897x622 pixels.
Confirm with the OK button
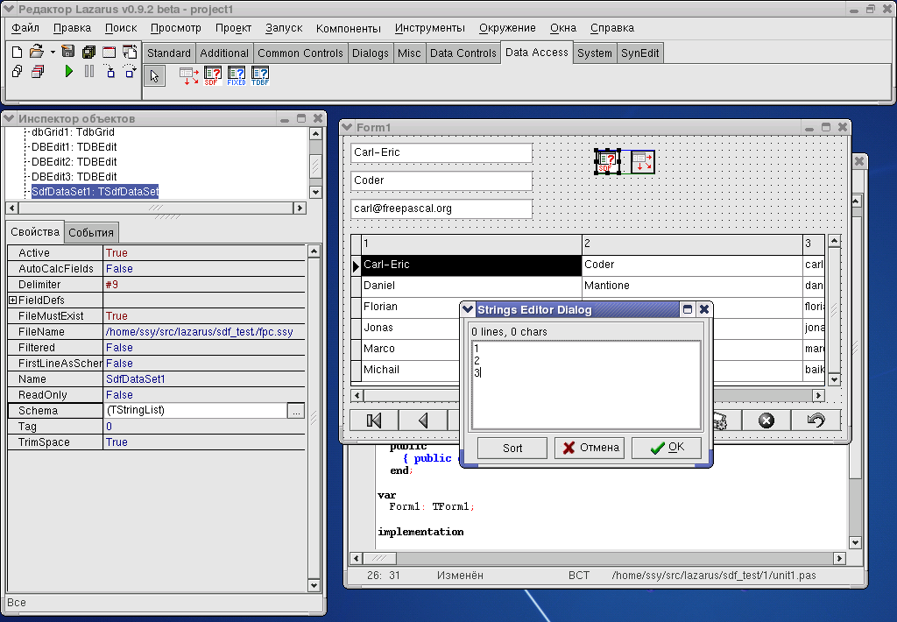[667, 448]
